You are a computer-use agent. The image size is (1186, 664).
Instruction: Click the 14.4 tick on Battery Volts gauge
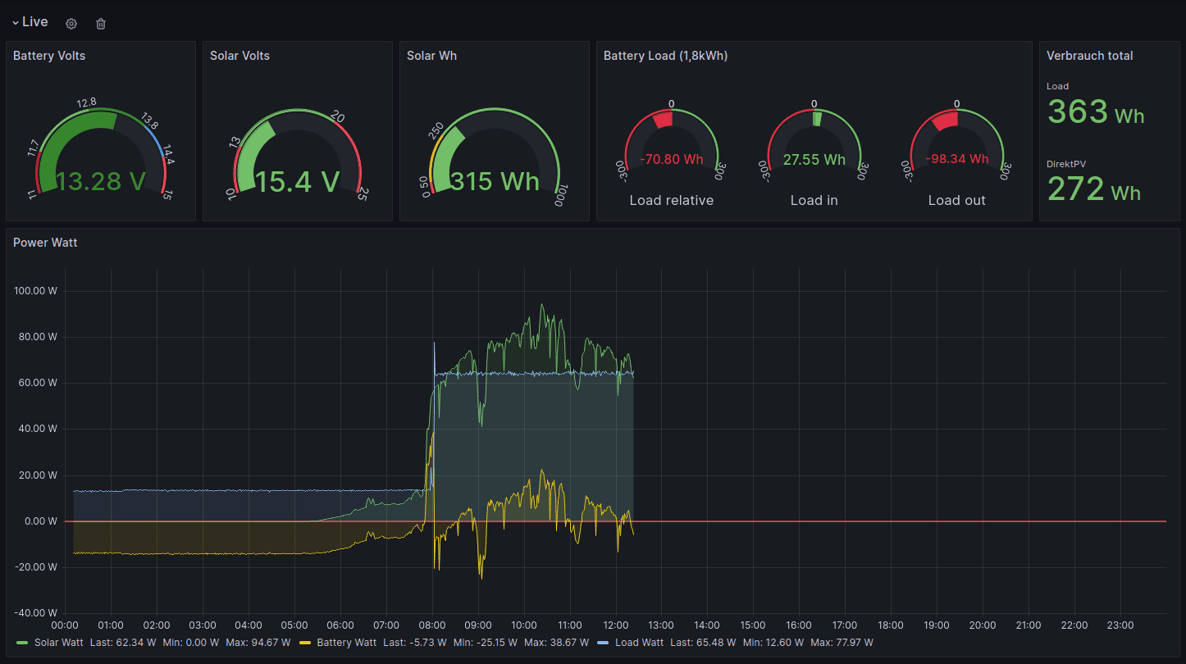coord(168,154)
